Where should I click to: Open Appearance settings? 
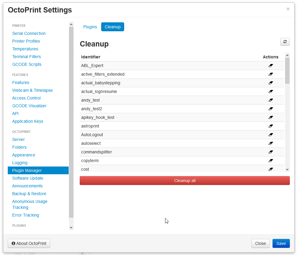(x=24, y=155)
